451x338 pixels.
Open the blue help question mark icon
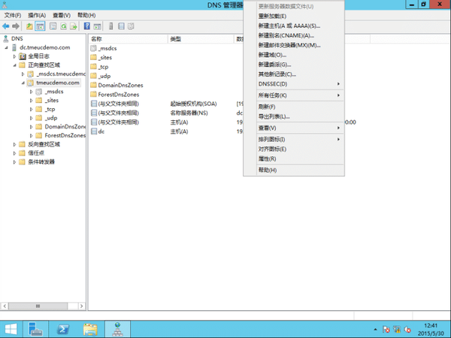[x=87, y=26]
